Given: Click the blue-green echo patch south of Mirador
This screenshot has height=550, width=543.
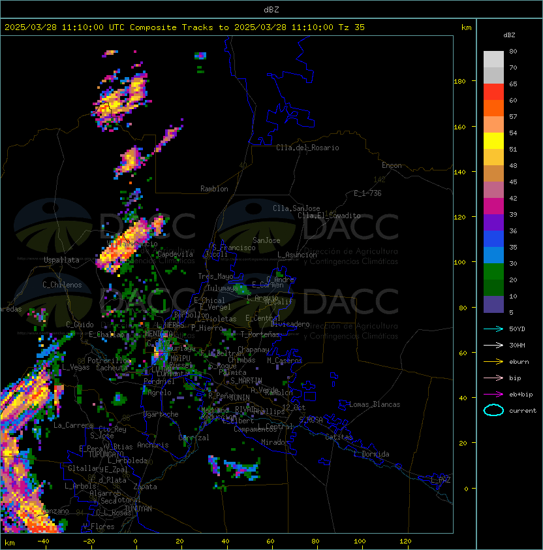Looking at the screenshot, I should pyautogui.click(x=243, y=468).
